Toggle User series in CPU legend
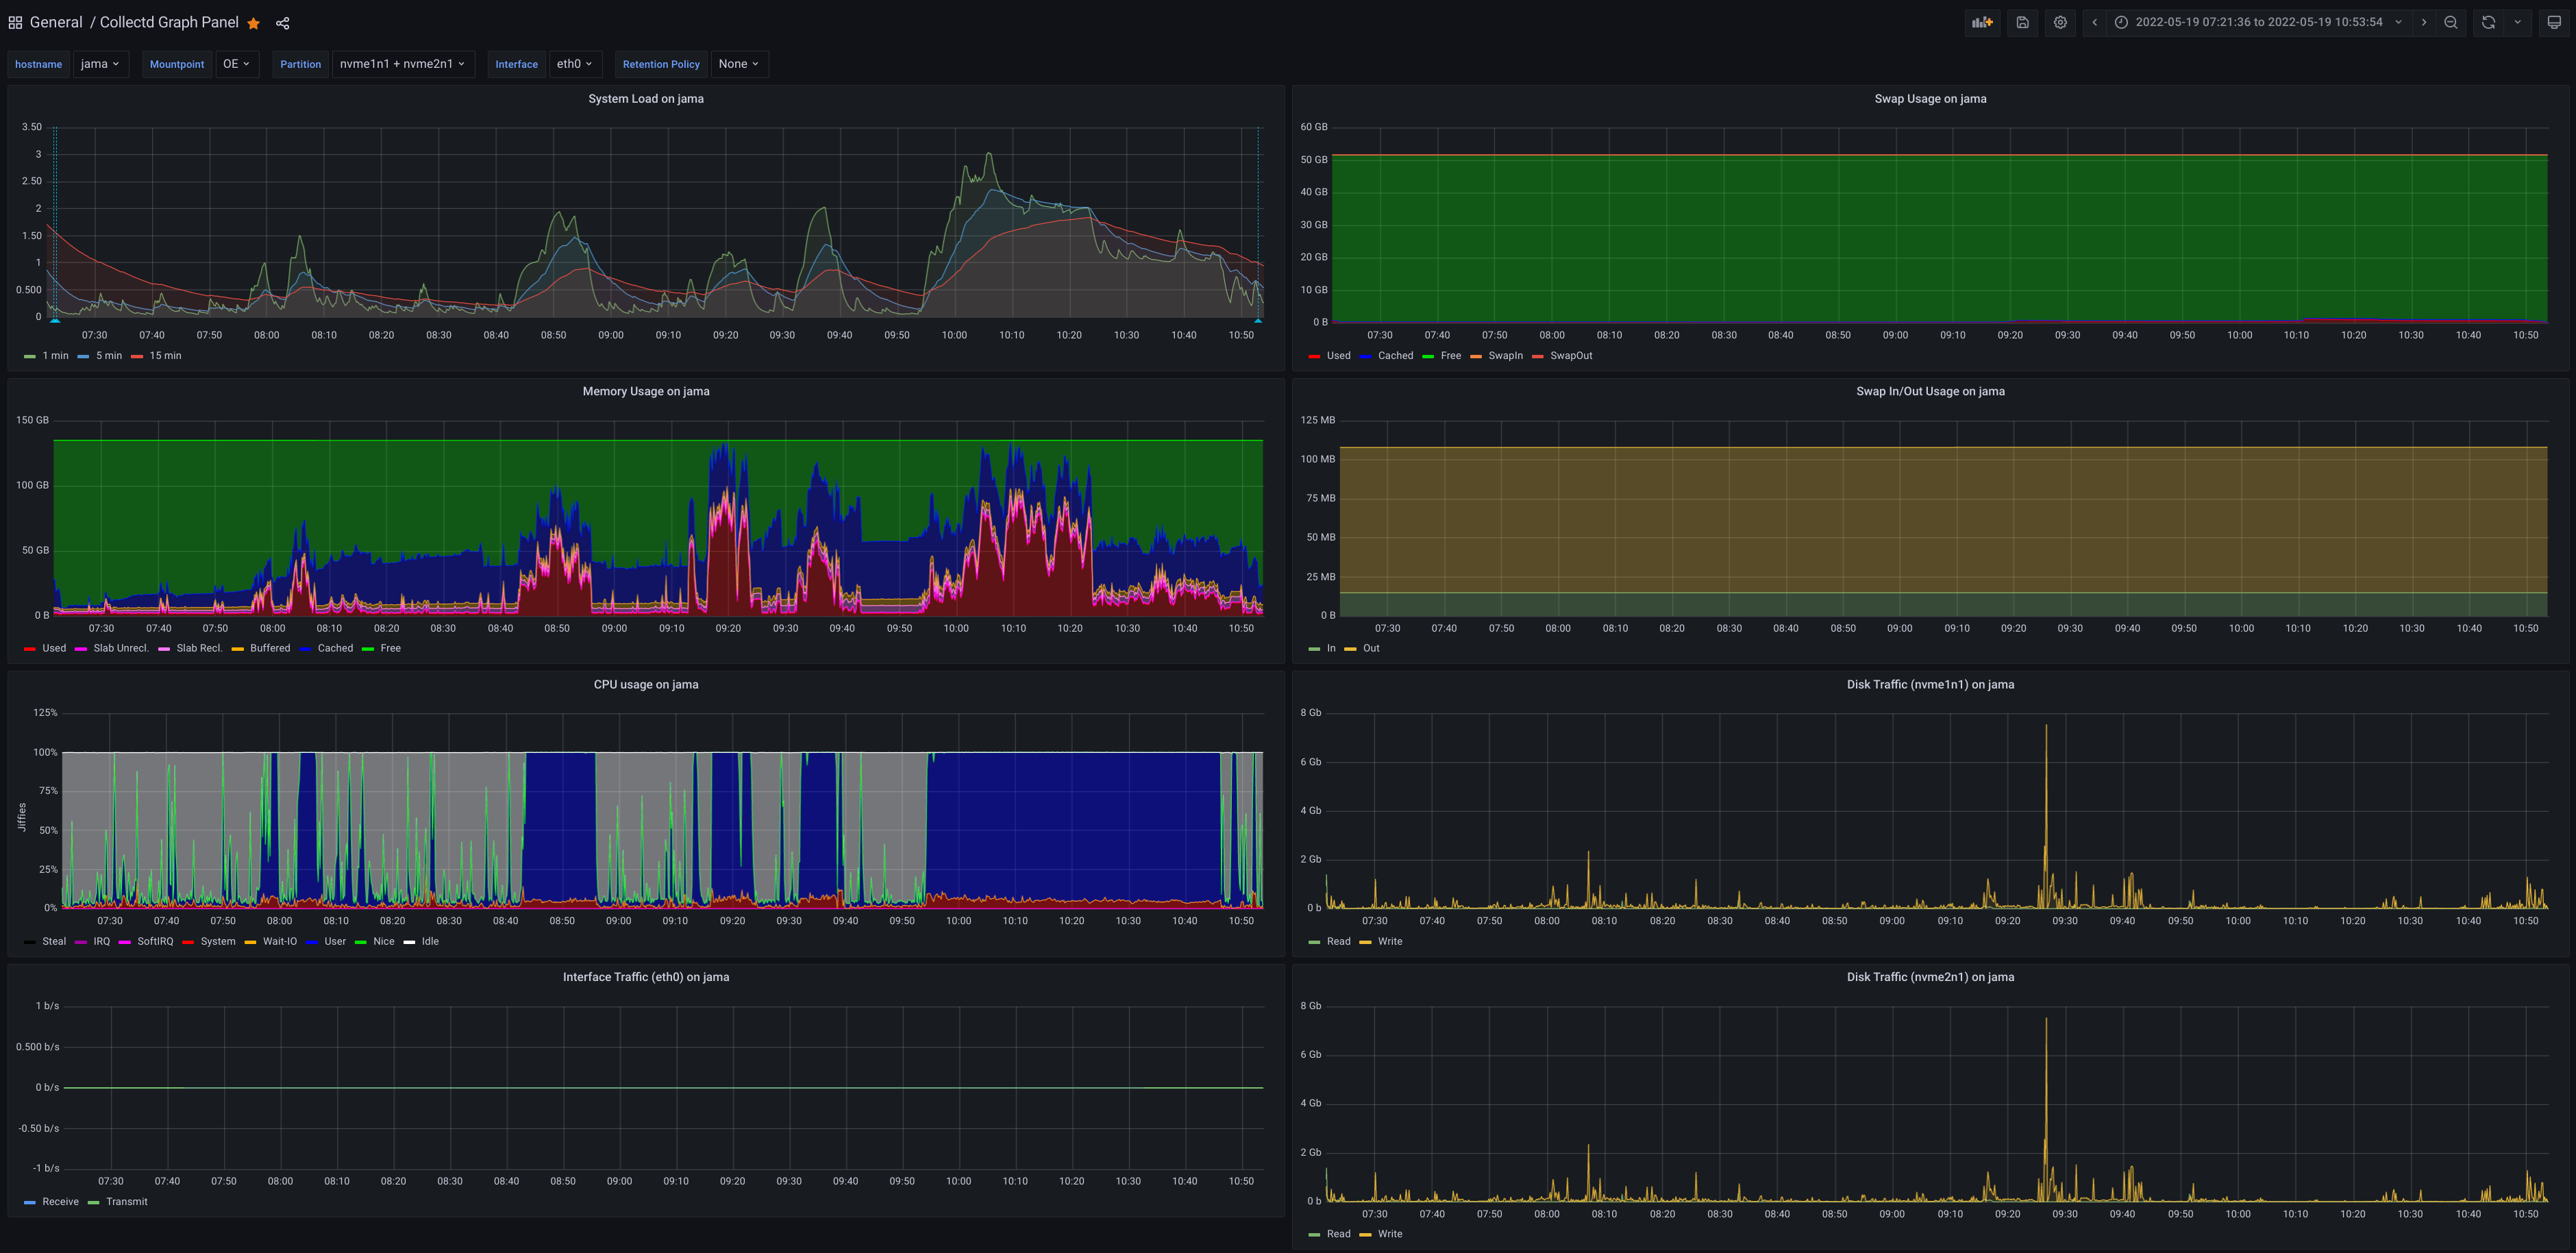Screen dimensions: 2576x1253 [x=335, y=942]
